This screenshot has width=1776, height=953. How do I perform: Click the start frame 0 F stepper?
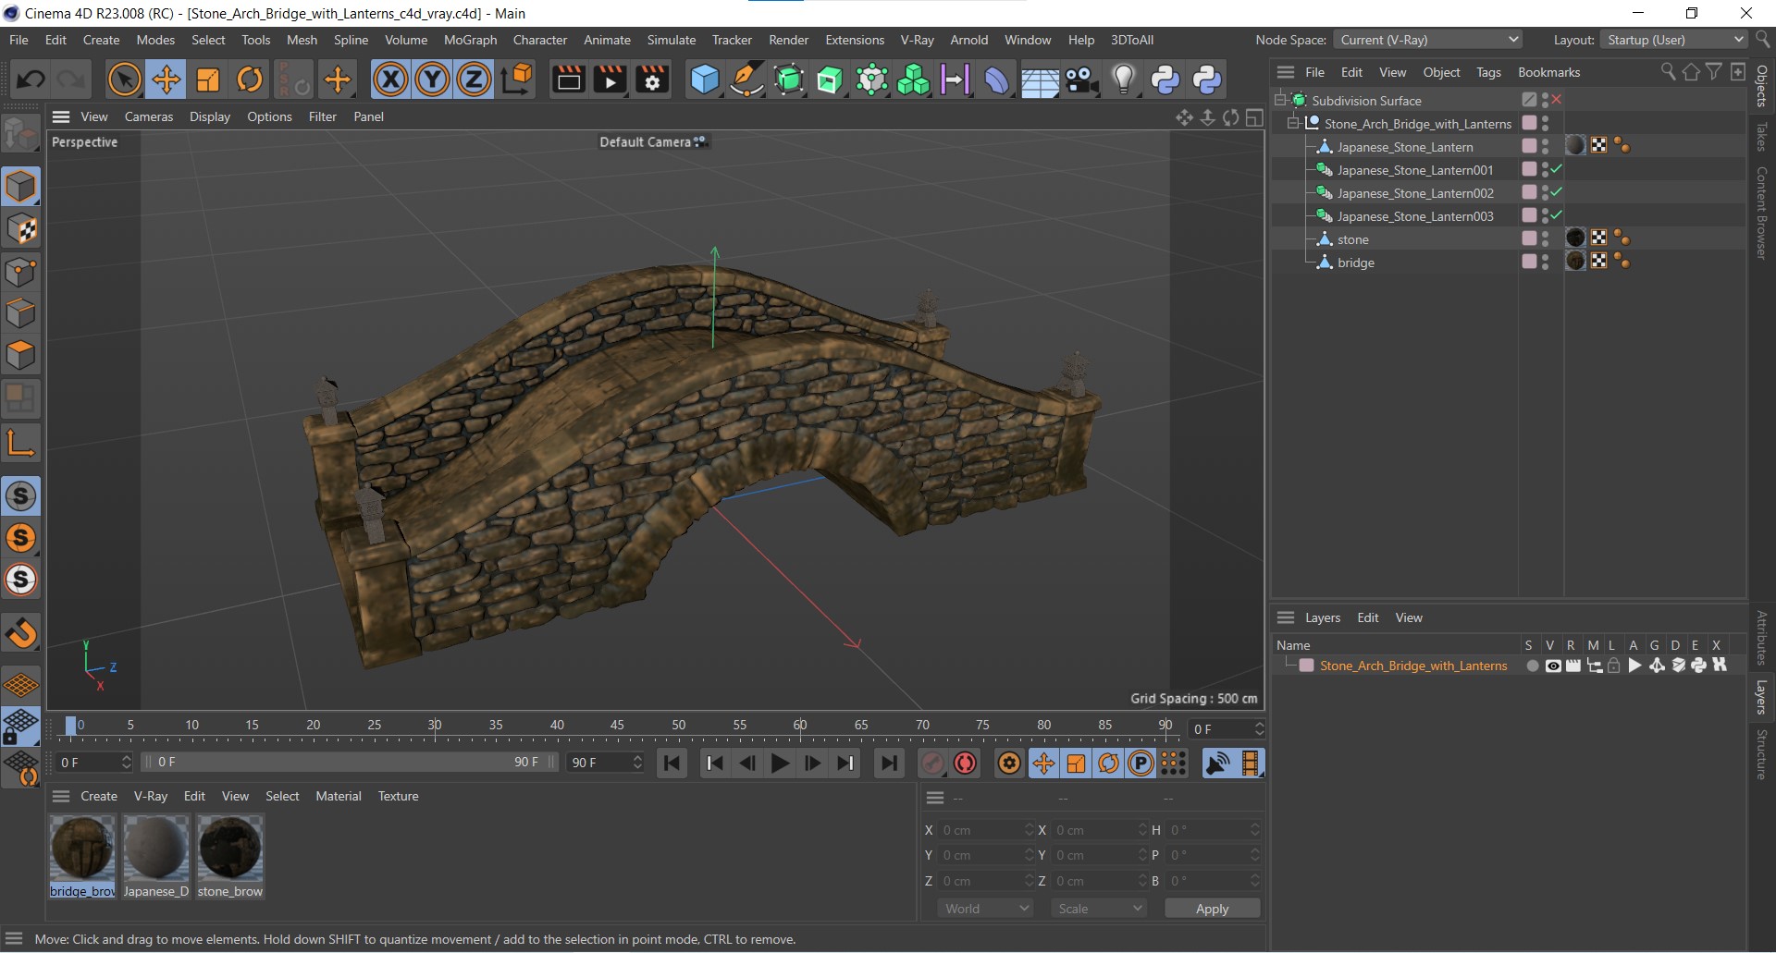click(126, 763)
